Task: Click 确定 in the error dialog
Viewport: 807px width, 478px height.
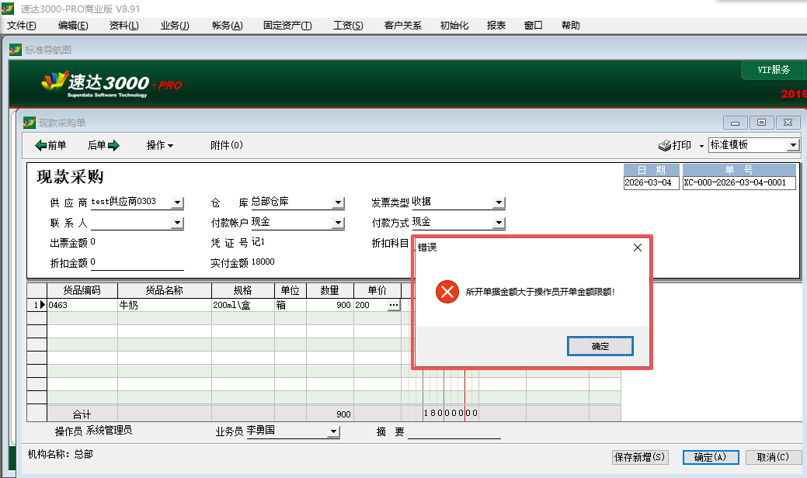Action: tap(600, 346)
